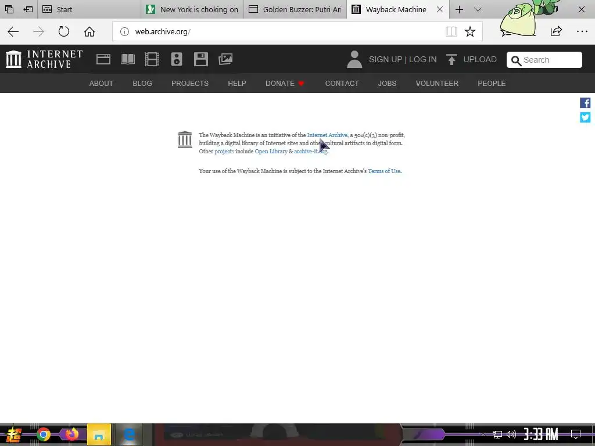Share page via Twitter icon
Viewport: 595px width, 446px height.
585,117
